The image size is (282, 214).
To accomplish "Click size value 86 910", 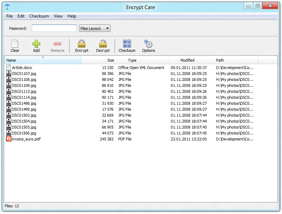I will coord(108,85).
